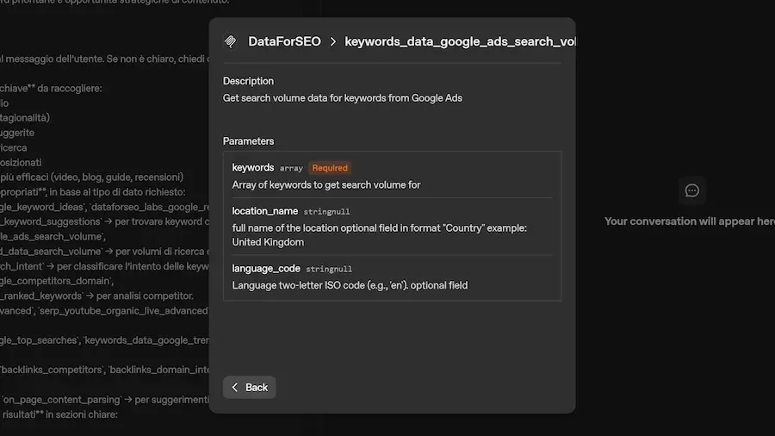This screenshot has width=775, height=436.
Task: Select the keywords_data_google_ads_search_volume title
Action: click(x=459, y=41)
